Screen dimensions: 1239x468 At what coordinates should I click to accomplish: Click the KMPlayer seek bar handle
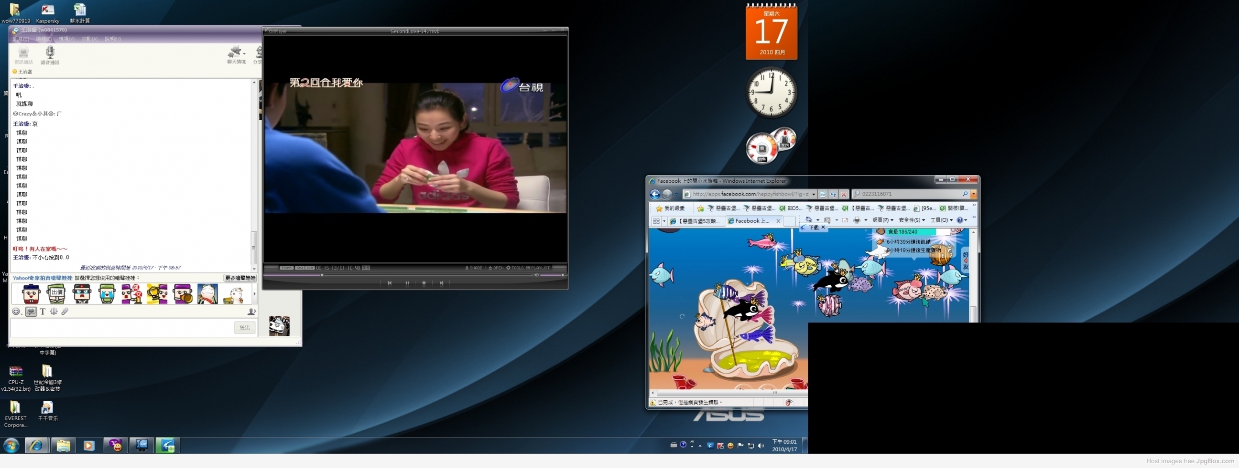322,275
